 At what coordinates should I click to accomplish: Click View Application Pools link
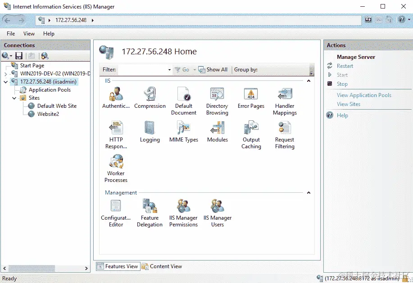tap(364, 95)
